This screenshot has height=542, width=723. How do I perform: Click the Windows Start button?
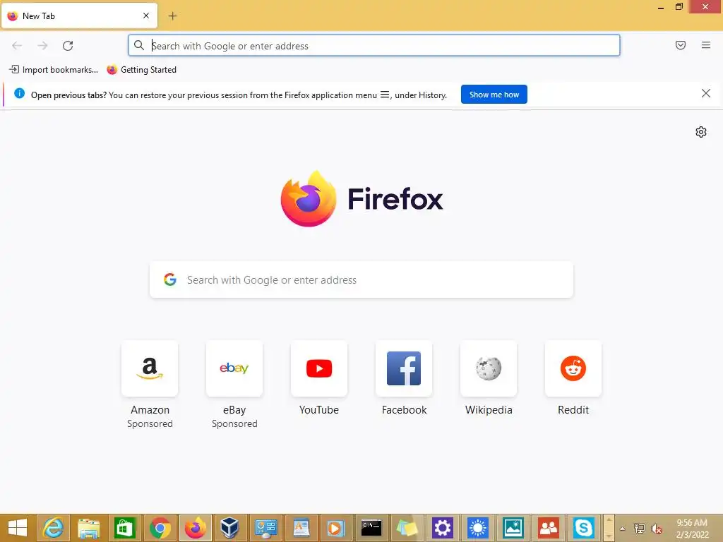(x=18, y=528)
